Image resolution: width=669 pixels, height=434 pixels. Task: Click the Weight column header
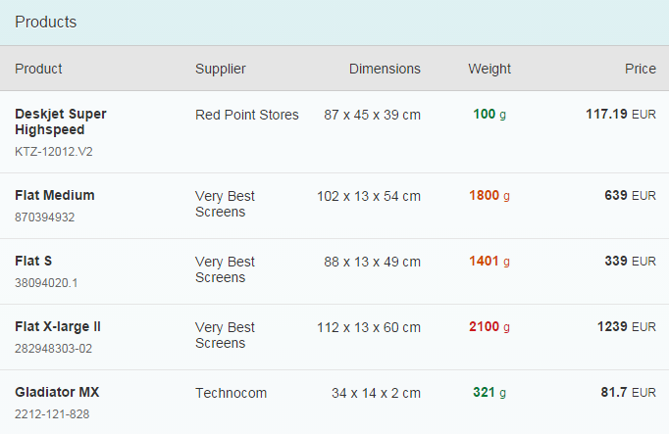click(489, 69)
